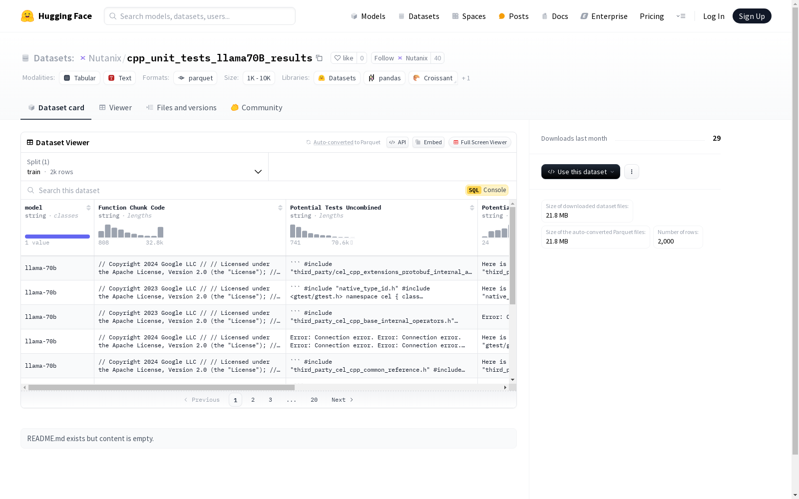The width and height of the screenshot is (799, 499).
Task: Sort by Function Chunk Code column
Action: (280, 208)
